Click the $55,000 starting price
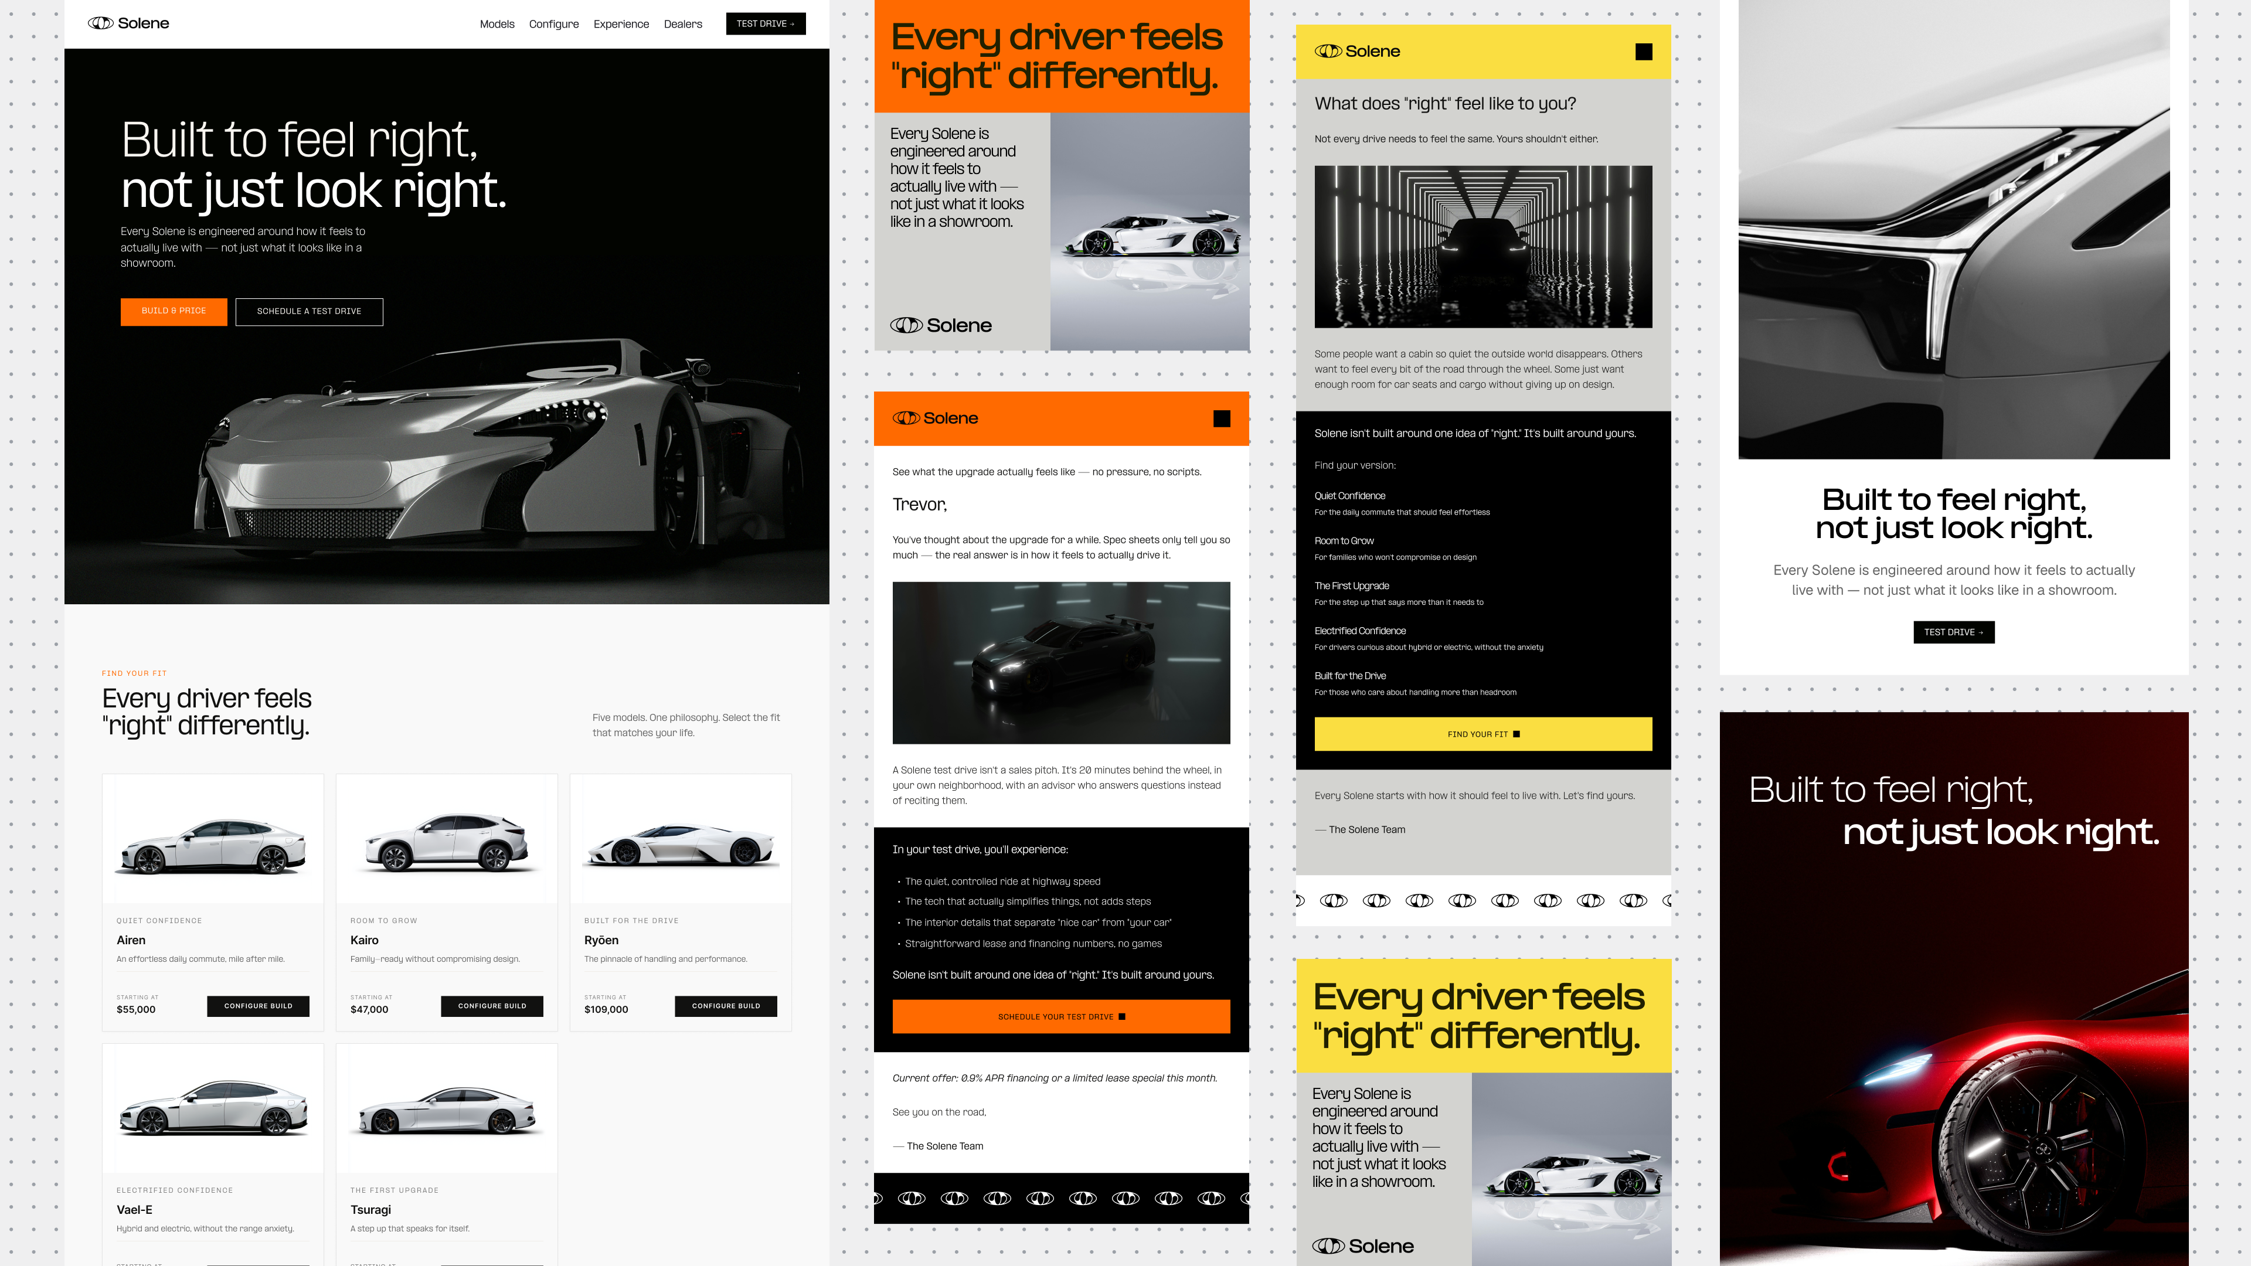 tap(135, 1009)
